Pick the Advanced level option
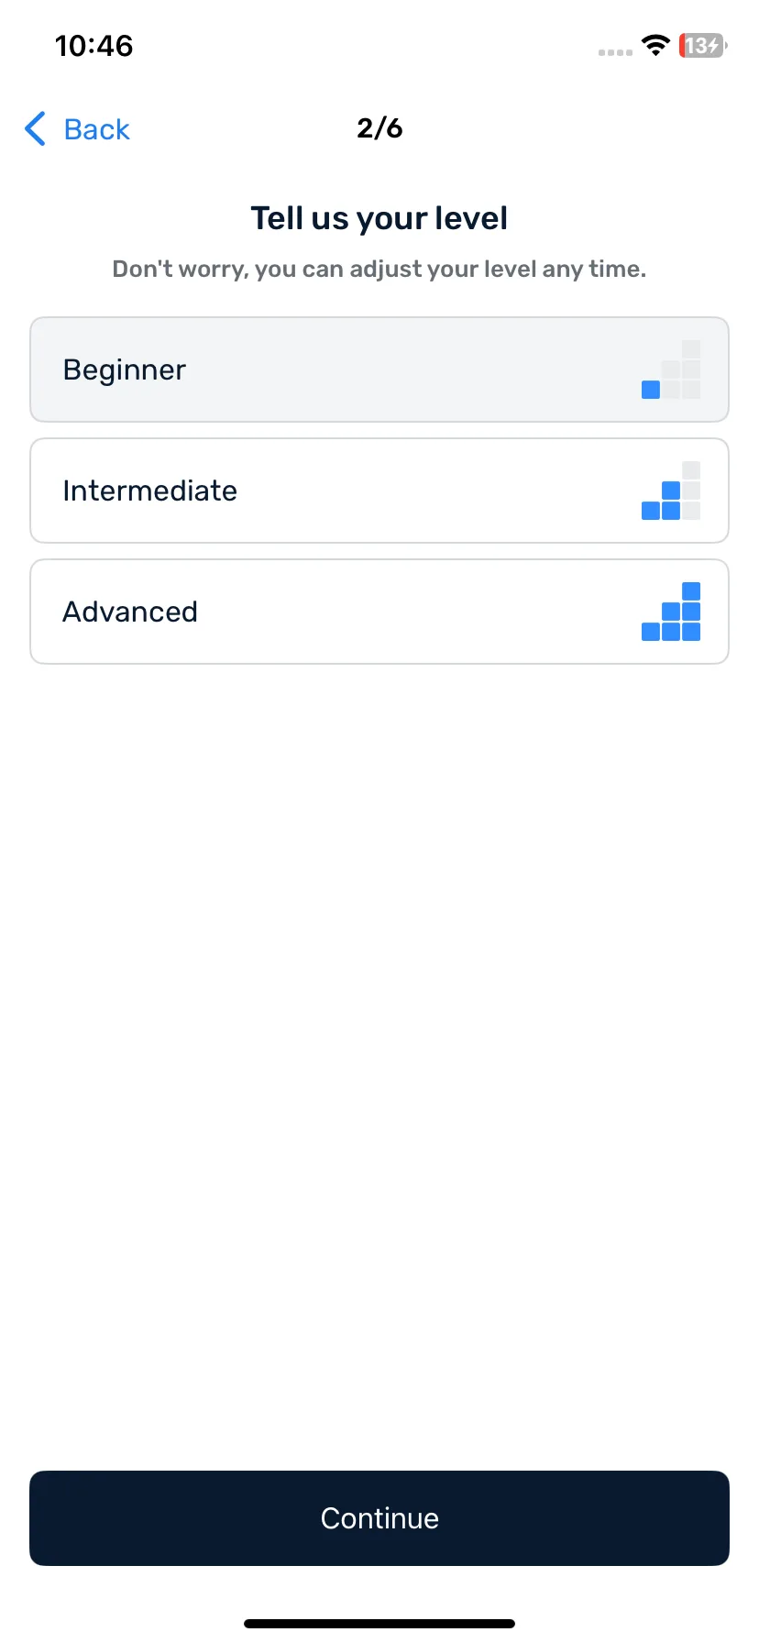Image resolution: width=759 pixels, height=1643 pixels. (x=379, y=612)
